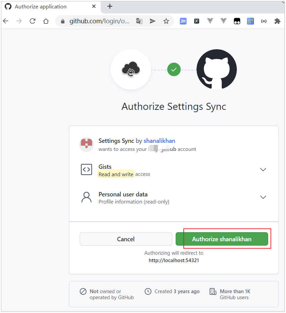Collapse the Gists Read and write chevron
Screen dimensions: 286x313
click(x=263, y=169)
